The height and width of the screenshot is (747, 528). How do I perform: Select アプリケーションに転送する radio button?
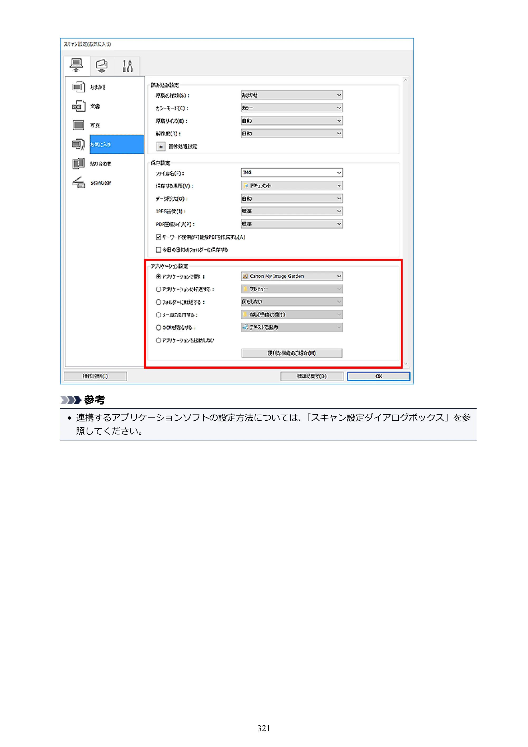pos(158,289)
